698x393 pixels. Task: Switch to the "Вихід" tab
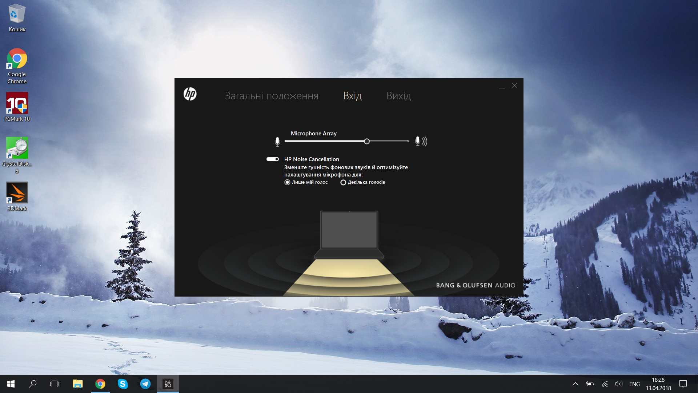399,96
